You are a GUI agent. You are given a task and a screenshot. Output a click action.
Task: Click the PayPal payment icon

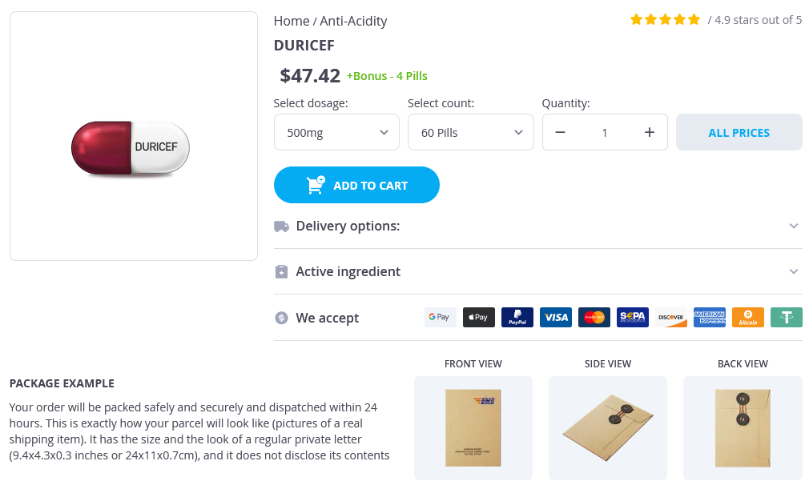(517, 317)
